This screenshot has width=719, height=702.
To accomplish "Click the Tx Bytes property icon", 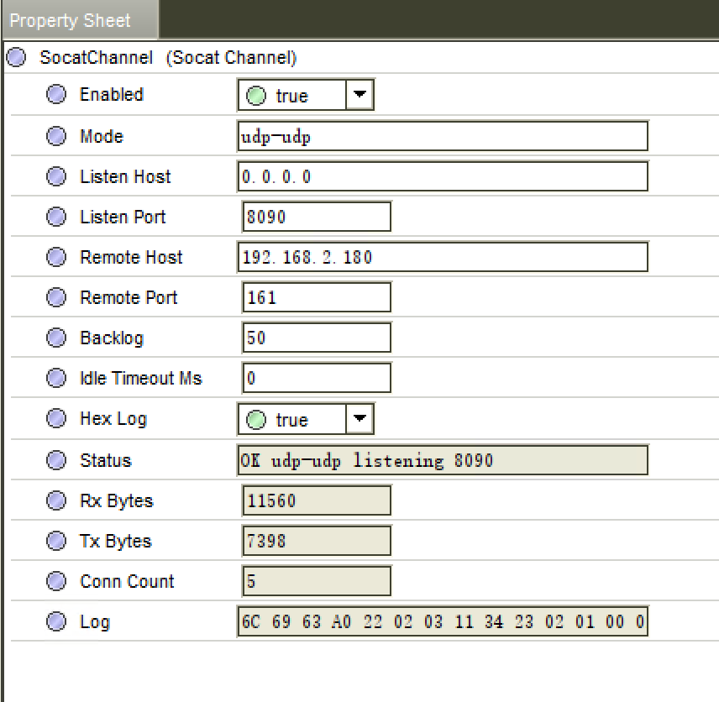I will click(56, 541).
